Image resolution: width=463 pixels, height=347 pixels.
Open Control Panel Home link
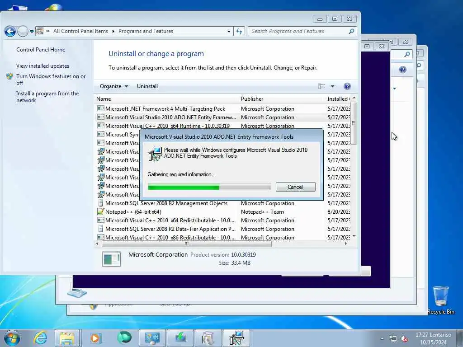[x=41, y=50]
